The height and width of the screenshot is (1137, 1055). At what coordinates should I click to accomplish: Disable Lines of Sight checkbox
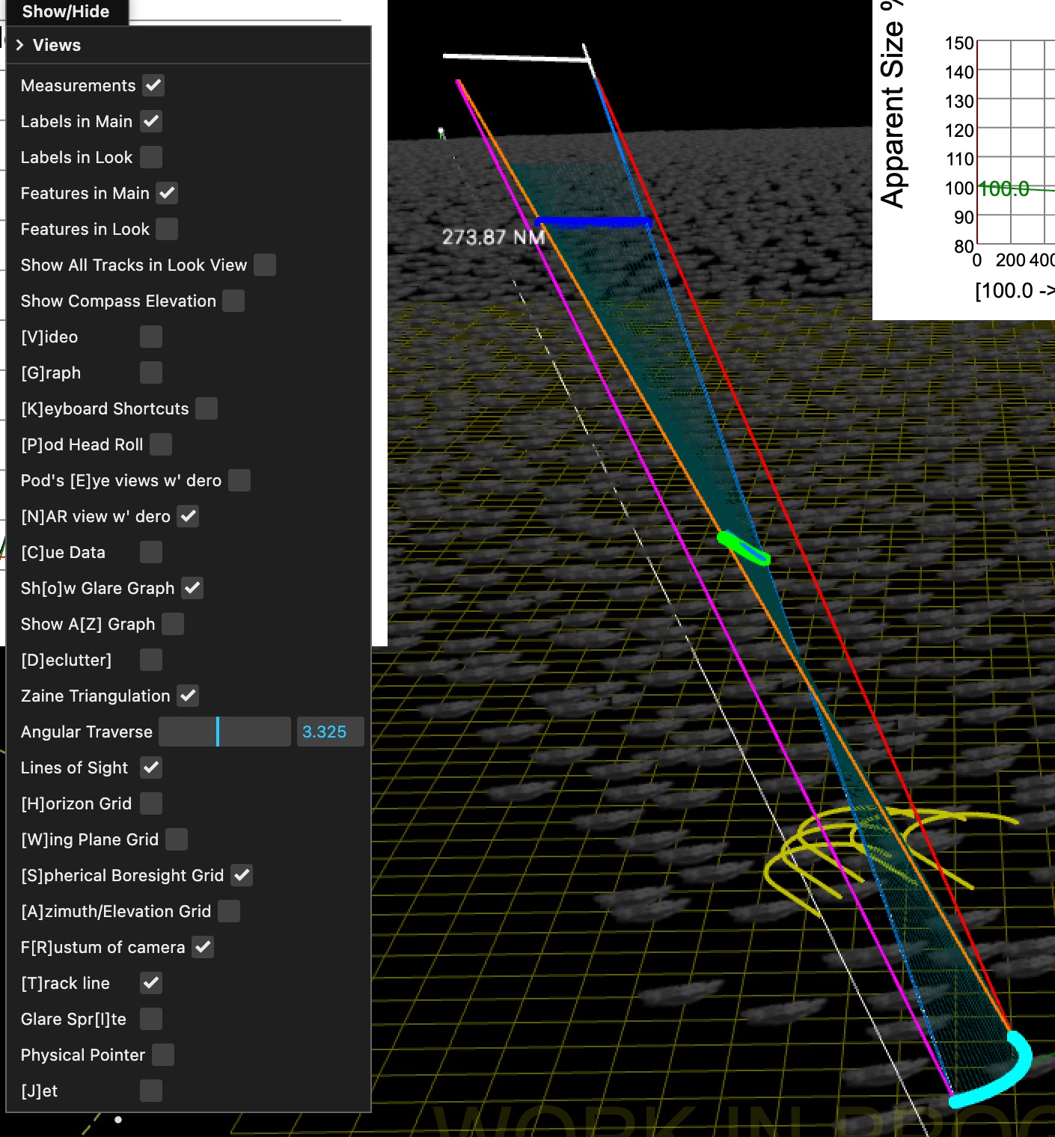click(x=151, y=767)
